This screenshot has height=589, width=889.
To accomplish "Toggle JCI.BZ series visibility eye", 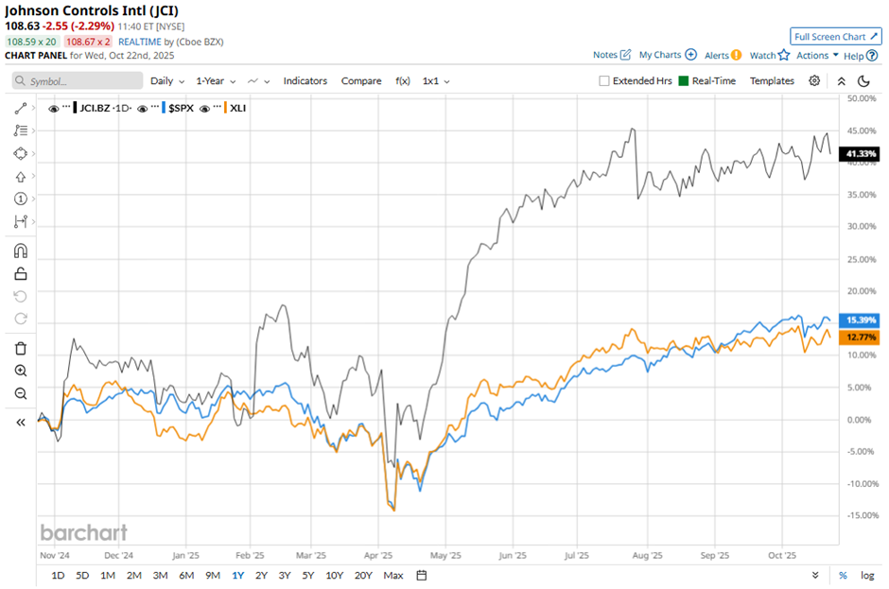I will point(53,109).
